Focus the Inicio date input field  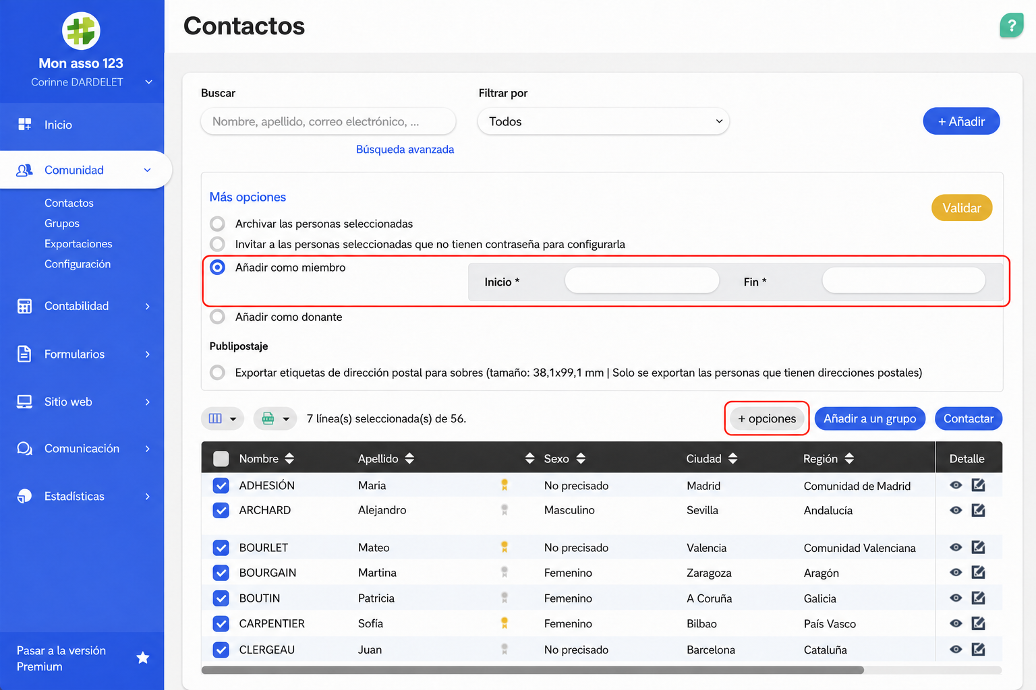pos(642,281)
